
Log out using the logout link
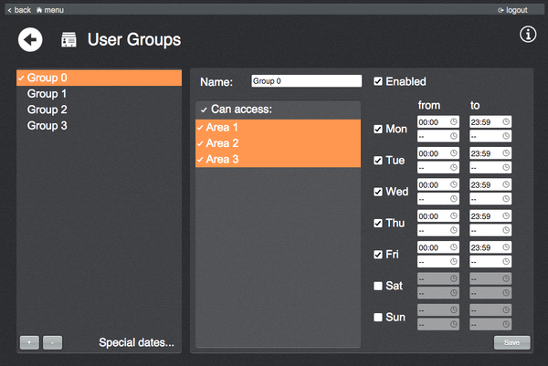[512, 10]
